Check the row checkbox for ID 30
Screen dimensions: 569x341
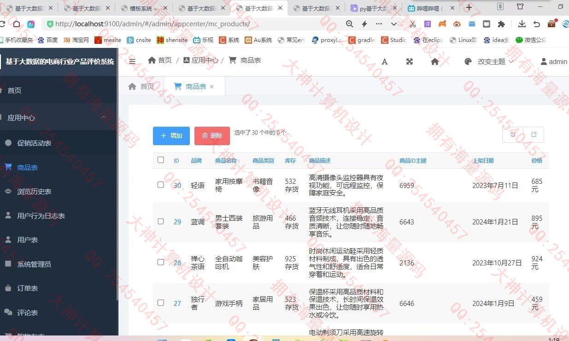point(161,185)
